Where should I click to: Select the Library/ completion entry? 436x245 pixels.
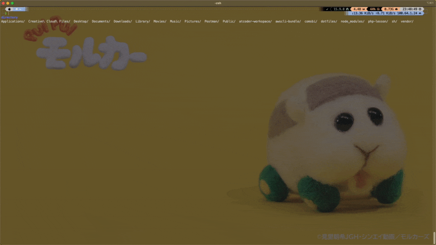[143, 21]
